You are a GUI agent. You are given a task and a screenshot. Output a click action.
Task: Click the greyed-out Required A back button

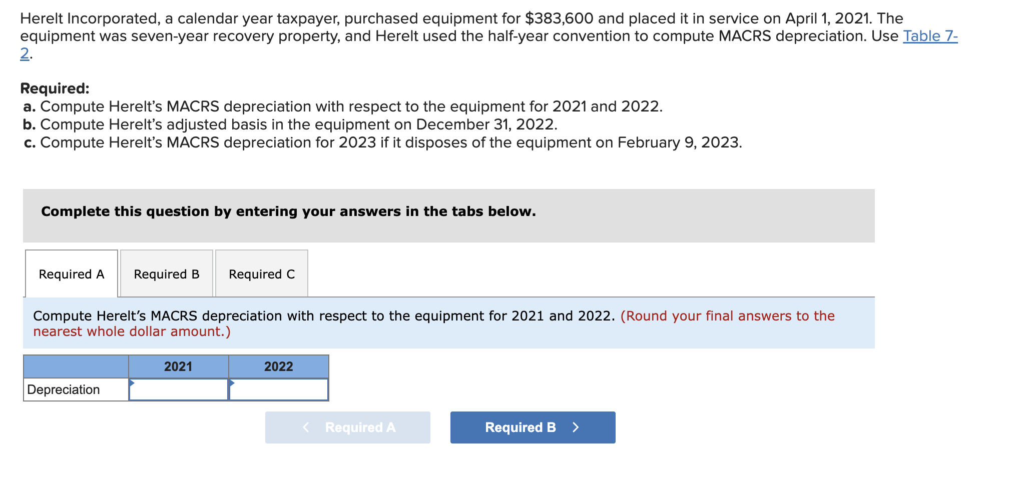(x=348, y=427)
